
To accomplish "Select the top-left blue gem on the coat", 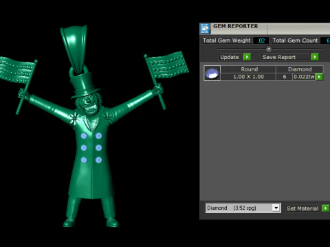I will 84,136.
